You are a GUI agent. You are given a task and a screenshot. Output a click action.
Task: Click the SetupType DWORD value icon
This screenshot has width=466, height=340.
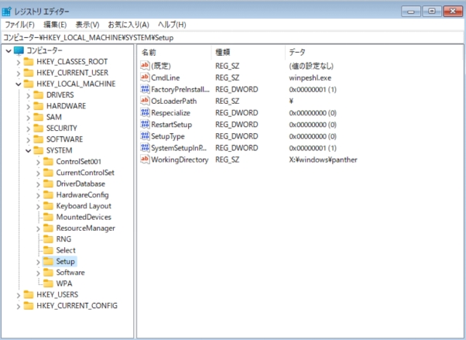145,136
